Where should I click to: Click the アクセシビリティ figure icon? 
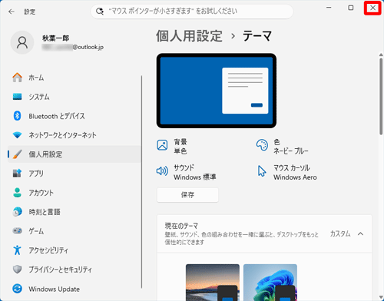coord(17,250)
